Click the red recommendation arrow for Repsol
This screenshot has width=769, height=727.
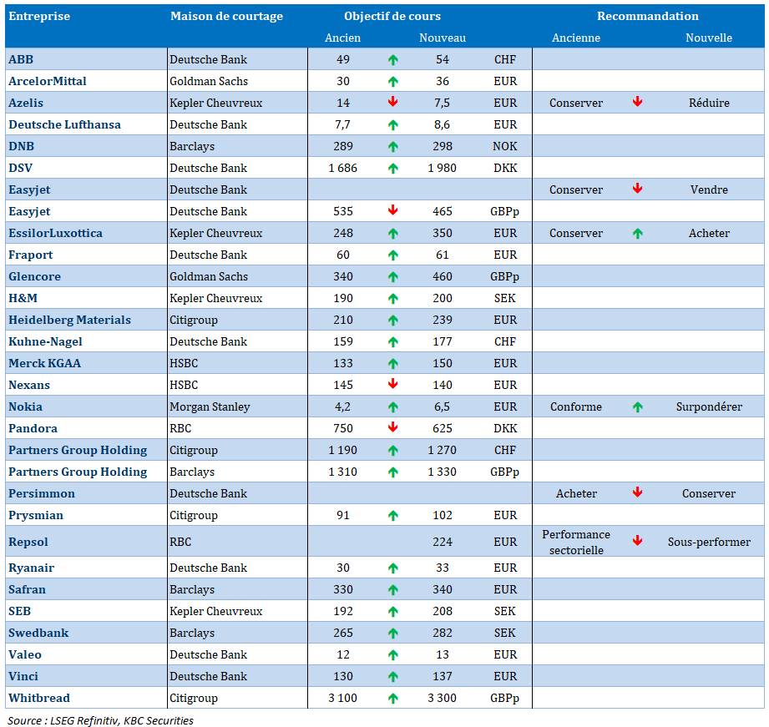pos(637,541)
